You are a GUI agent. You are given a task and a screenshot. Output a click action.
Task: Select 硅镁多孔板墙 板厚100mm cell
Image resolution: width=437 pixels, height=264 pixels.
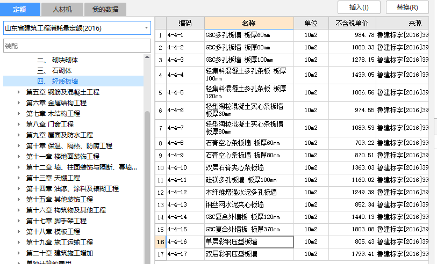(249, 180)
